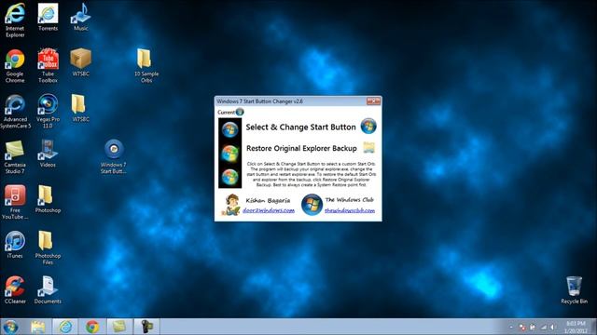The height and width of the screenshot is (335, 597).
Task: Select the W7SBC box archive icon
Action: coord(81,62)
